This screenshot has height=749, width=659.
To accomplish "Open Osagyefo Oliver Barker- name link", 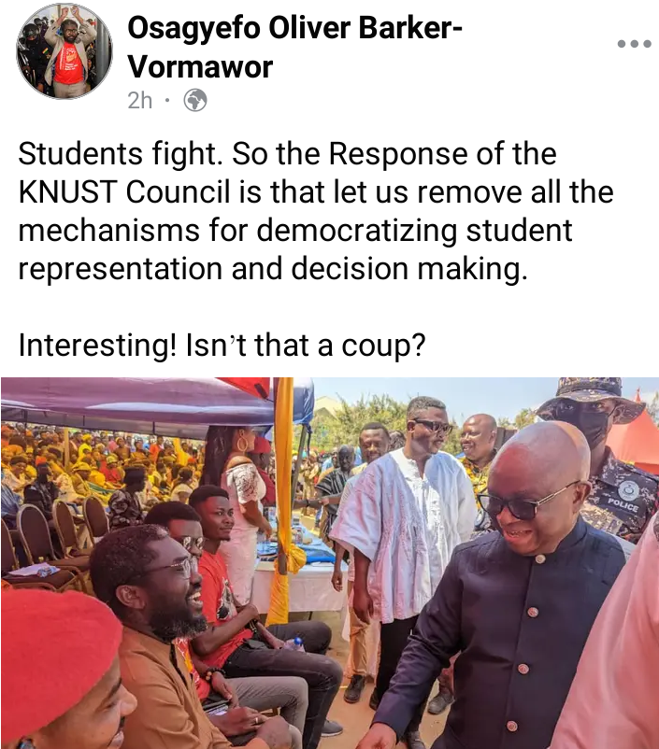I will tap(295, 28).
